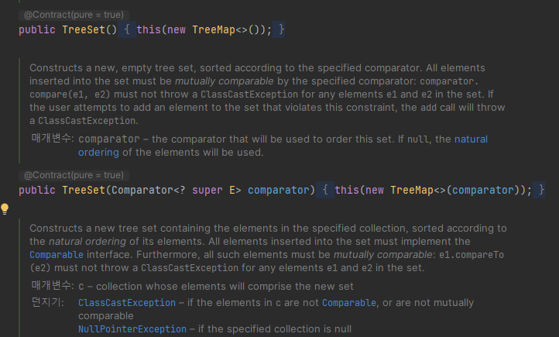The image size is (559, 337).
Task: Click first @Contract(pure = true) inlay hint
Action: coord(74,15)
